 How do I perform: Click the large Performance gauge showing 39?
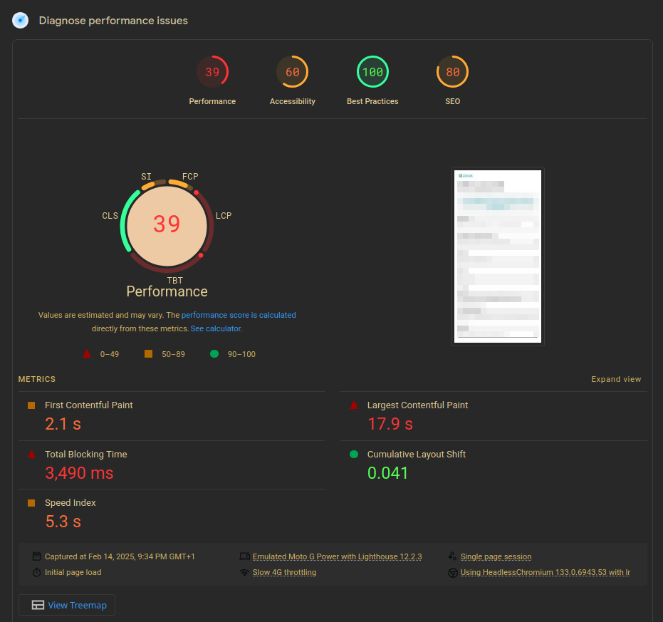[x=167, y=226]
